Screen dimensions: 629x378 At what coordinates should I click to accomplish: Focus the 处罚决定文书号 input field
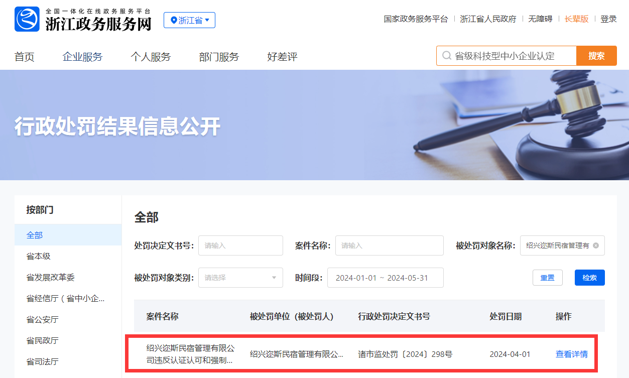pos(240,245)
